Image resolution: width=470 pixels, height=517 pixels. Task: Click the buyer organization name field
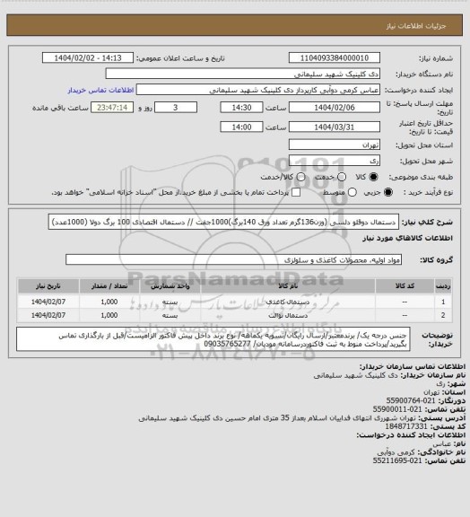pyautogui.click(x=242, y=74)
